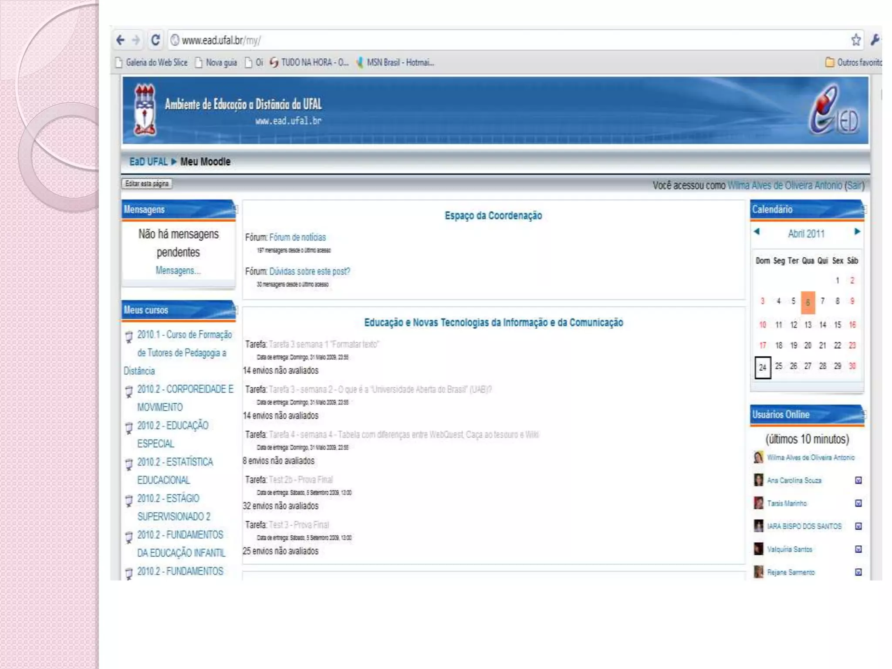Click the browser back arrow

click(x=121, y=41)
